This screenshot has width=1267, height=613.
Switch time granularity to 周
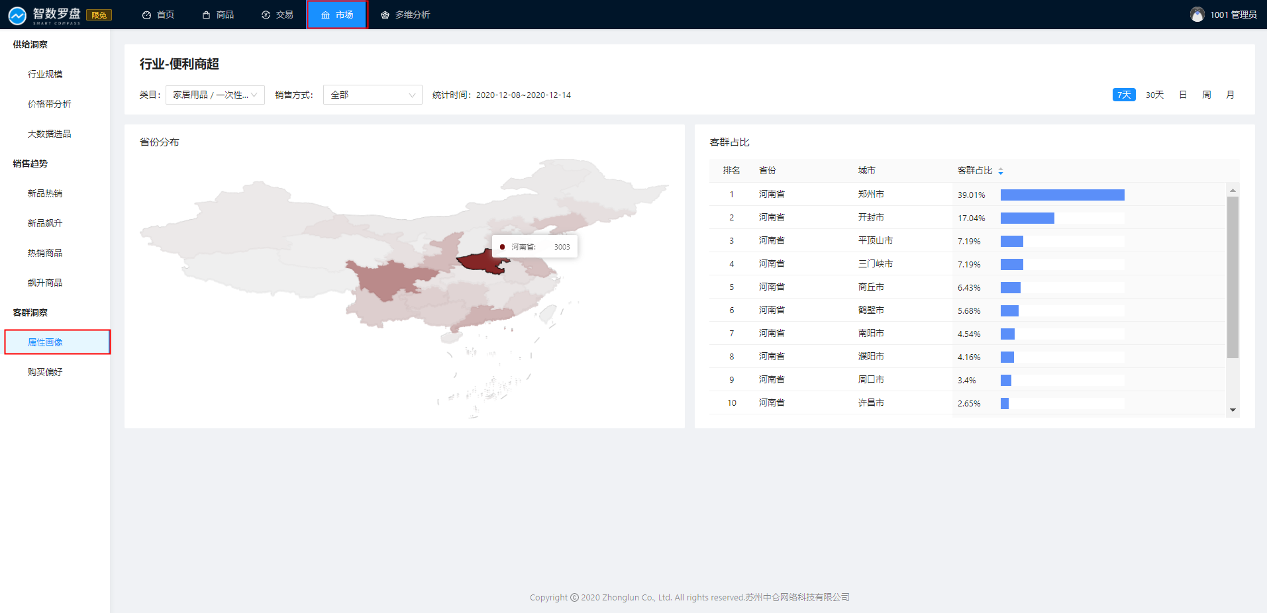[x=1207, y=95]
